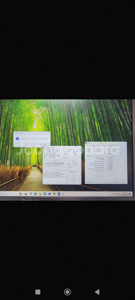The image size is (135, 300).
Task: Click the notification bell in system tray
Action: click(x=130, y=194)
